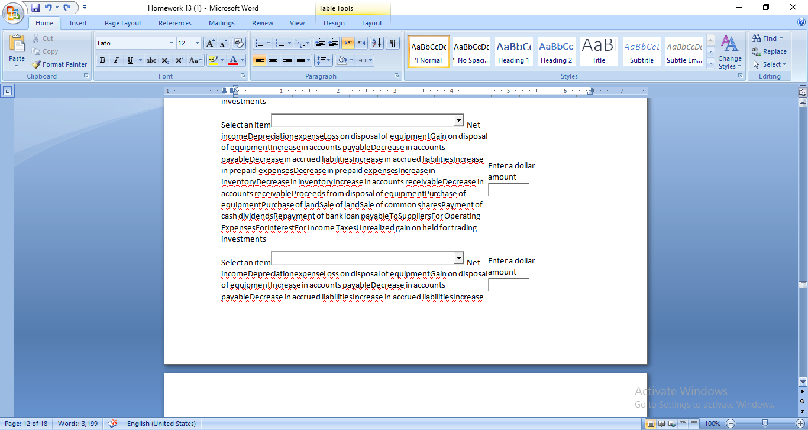Open the Font dialog launcher
Viewport: 808px width, 430px height.
point(243,76)
